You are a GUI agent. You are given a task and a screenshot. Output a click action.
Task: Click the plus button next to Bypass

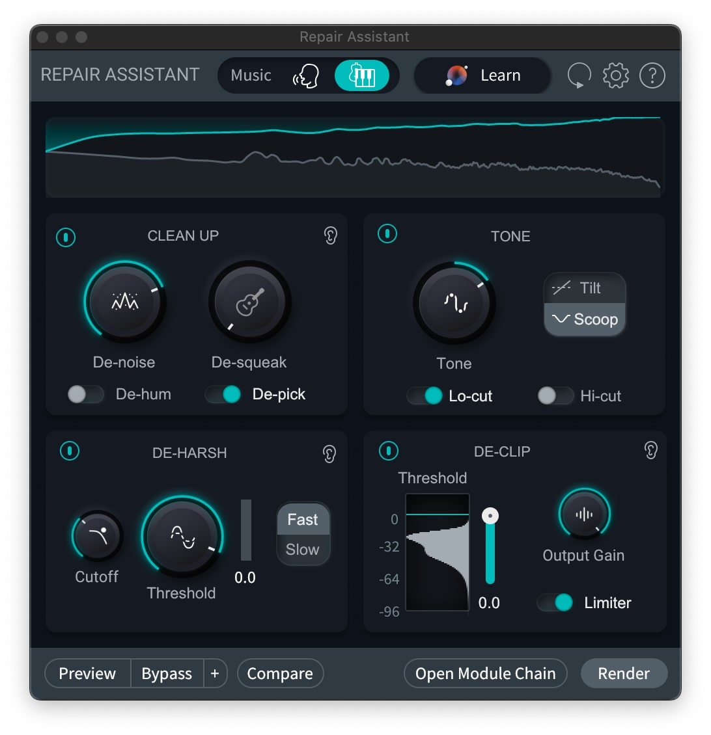215,673
